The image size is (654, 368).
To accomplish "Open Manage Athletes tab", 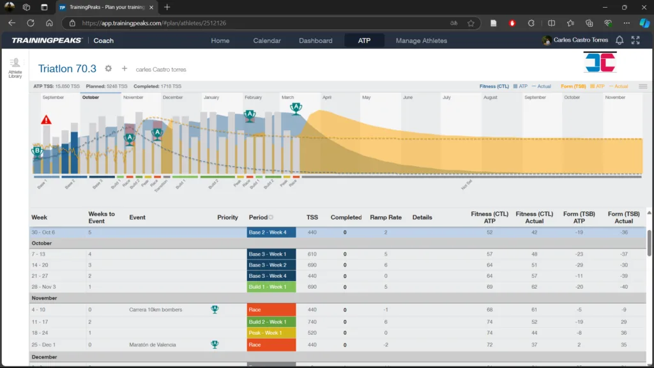I will click(x=422, y=40).
